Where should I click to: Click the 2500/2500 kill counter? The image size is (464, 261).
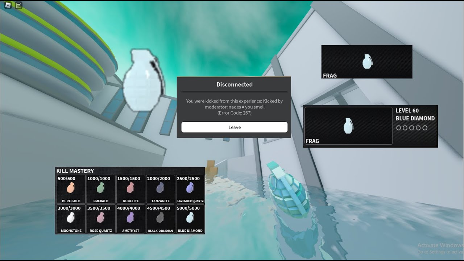188,178
